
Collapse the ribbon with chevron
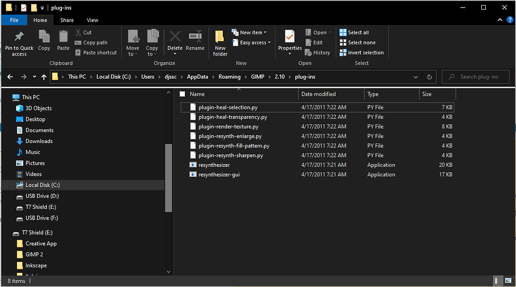500,20
